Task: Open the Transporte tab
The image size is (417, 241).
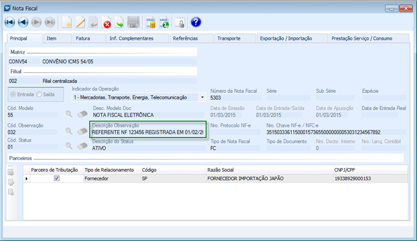Action: [229, 38]
